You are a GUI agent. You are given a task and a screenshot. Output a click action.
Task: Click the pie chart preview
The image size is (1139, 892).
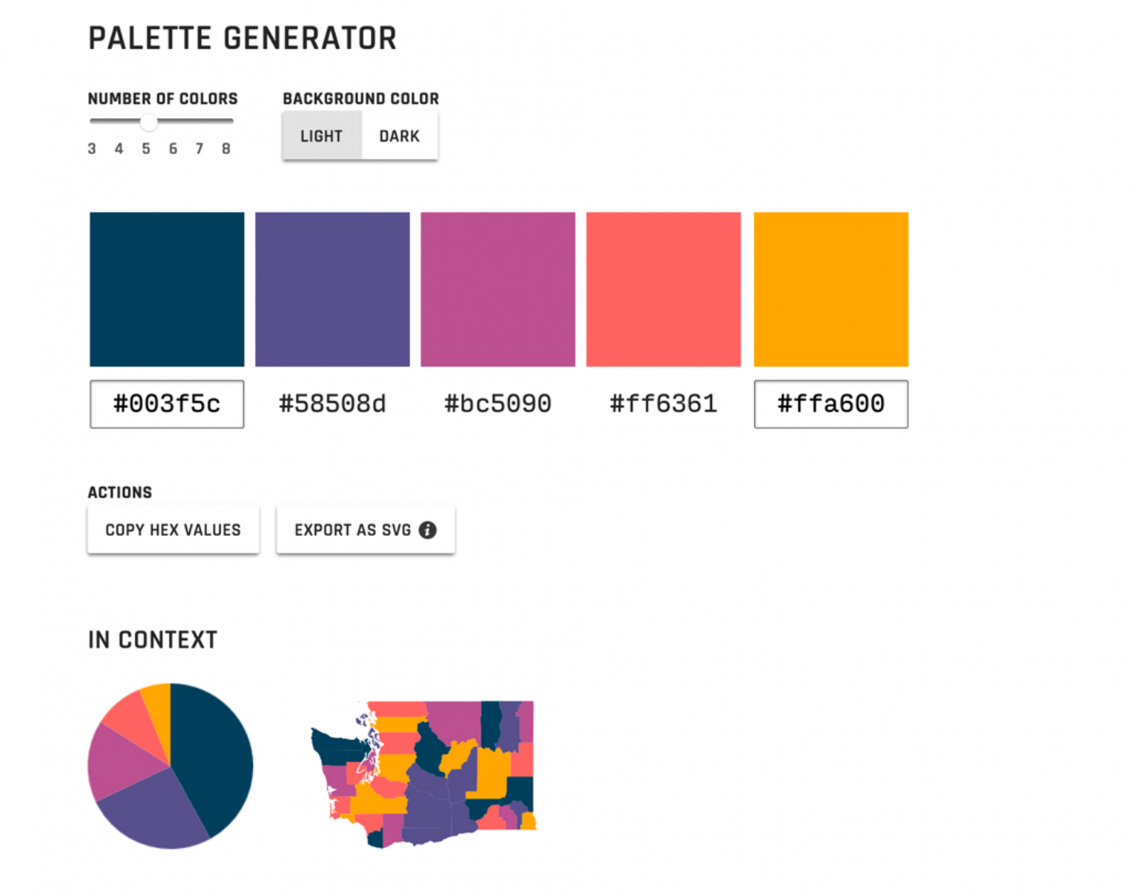click(x=171, y=766)
